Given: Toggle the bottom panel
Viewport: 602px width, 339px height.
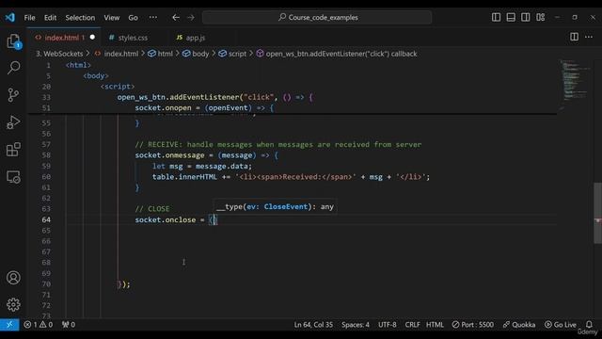Looking at the screenshot, I should (x=511, y=17).
